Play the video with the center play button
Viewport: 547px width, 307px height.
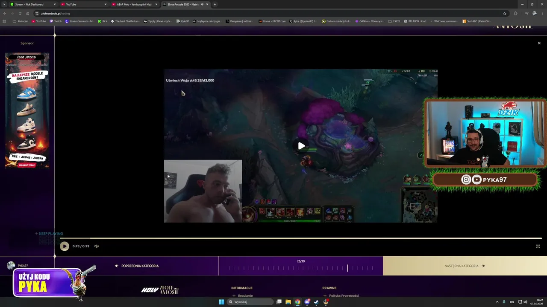(x=301, y=146)
